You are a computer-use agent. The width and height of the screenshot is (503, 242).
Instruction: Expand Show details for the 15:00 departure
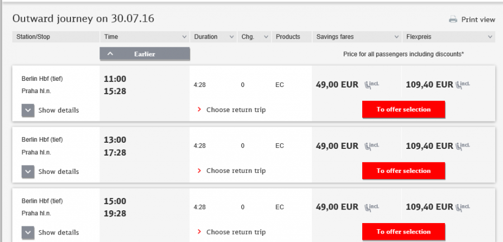29,232
